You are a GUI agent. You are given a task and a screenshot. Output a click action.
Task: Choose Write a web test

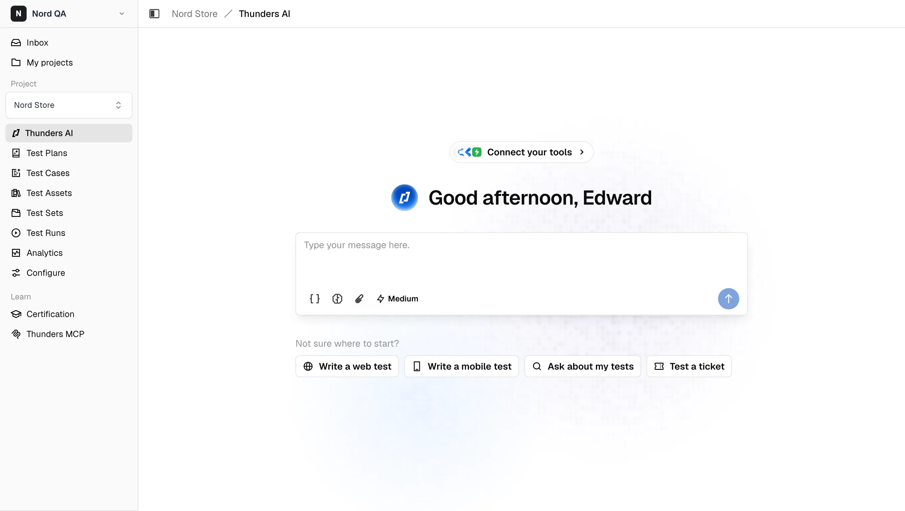coord(347,367)
